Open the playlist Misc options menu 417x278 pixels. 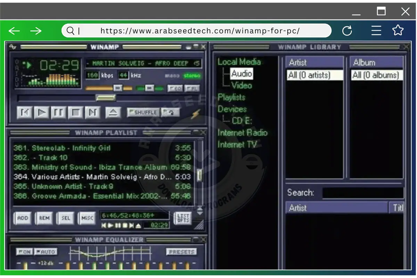[87, 218]
